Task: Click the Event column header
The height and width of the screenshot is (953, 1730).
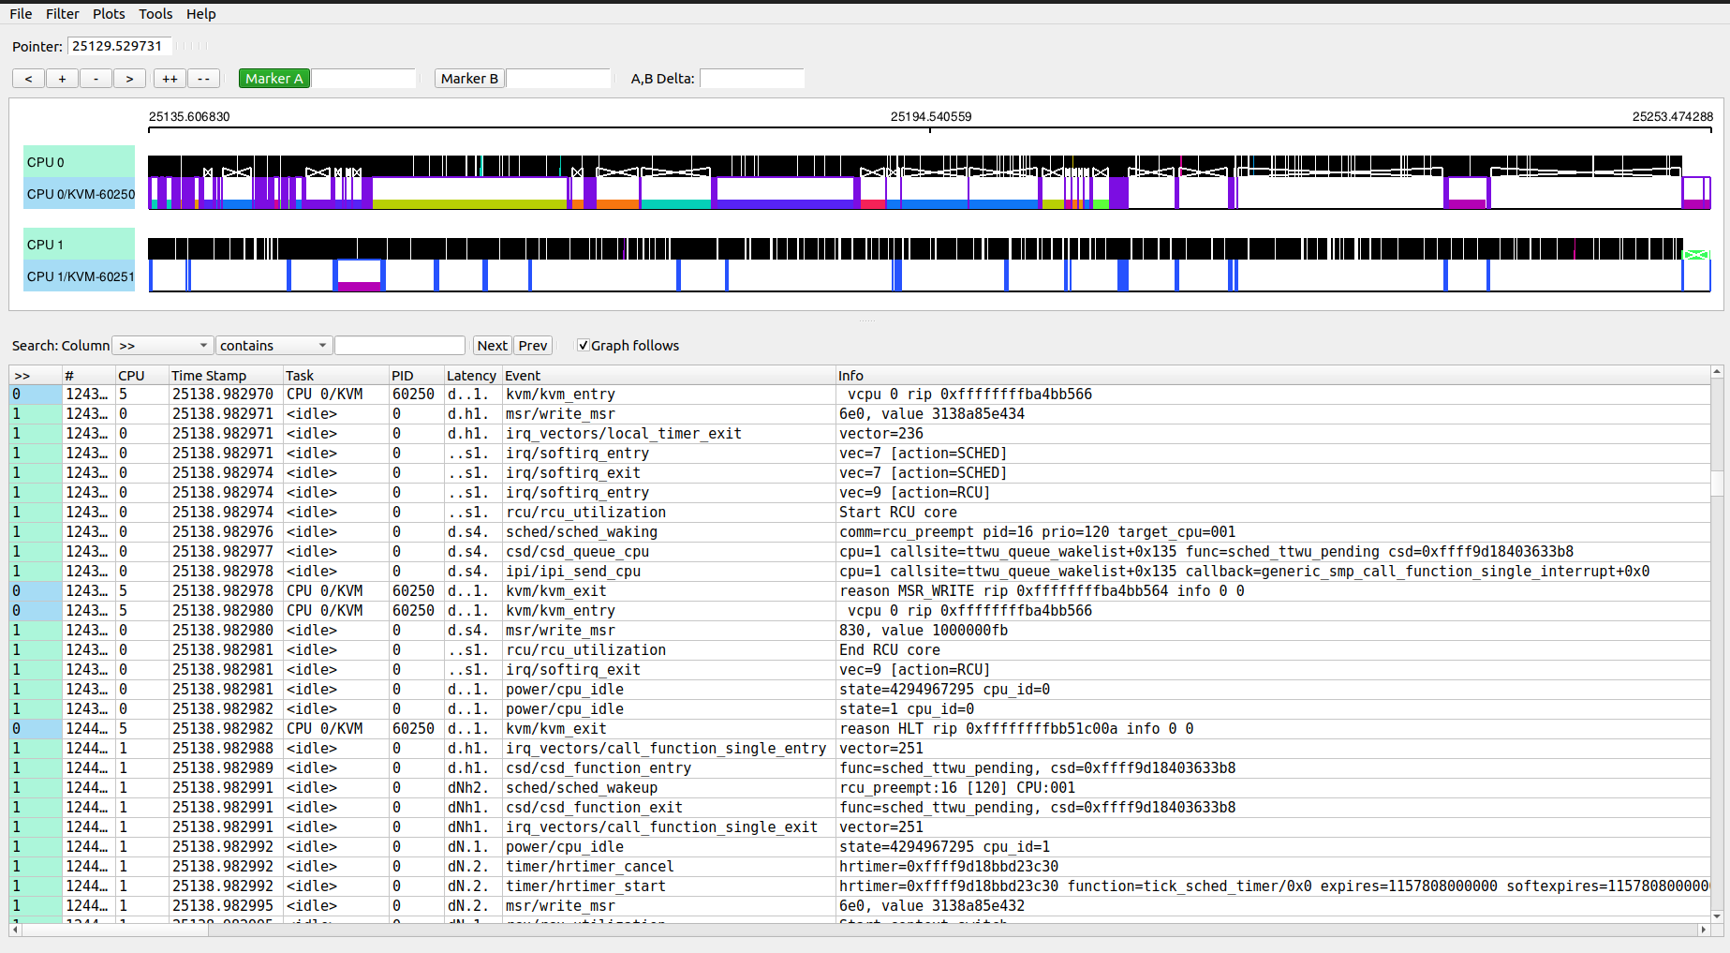Action: (x=523, y=376)
